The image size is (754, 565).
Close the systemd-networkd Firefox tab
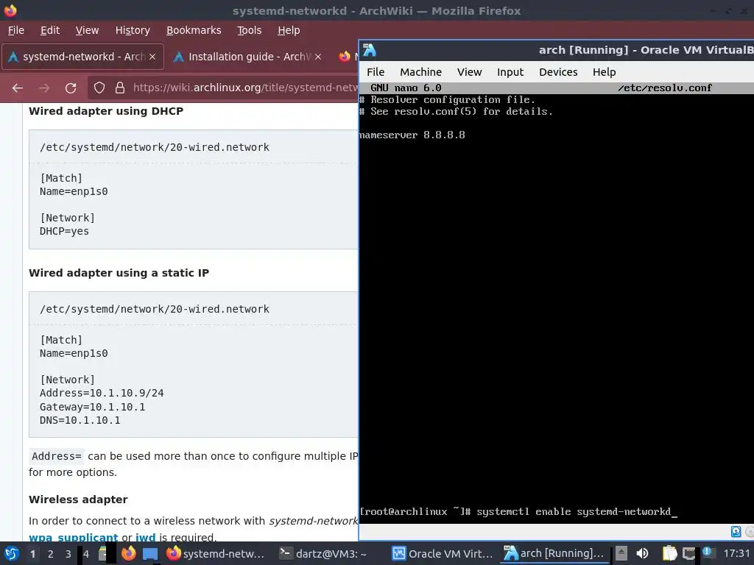(x=152, y=57)
